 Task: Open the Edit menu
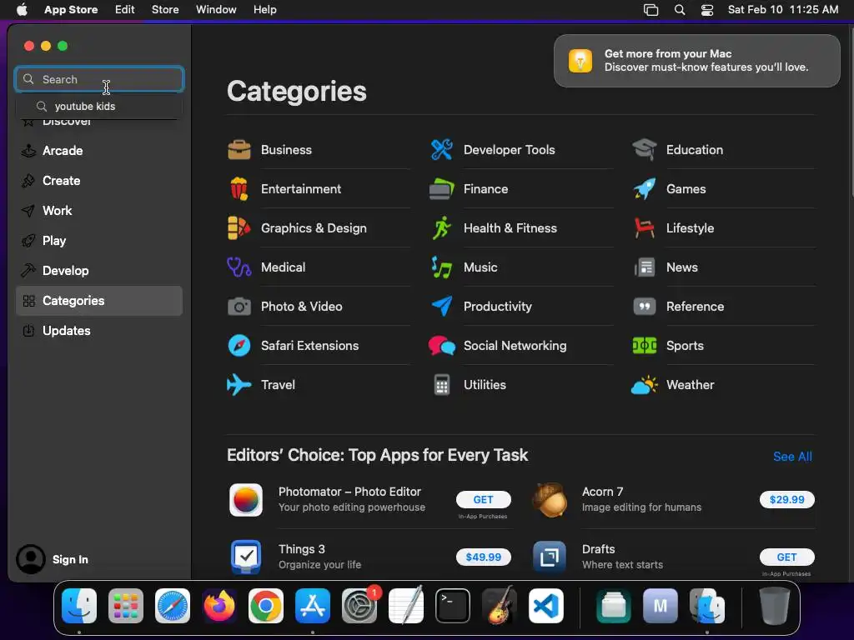point(125,9)
